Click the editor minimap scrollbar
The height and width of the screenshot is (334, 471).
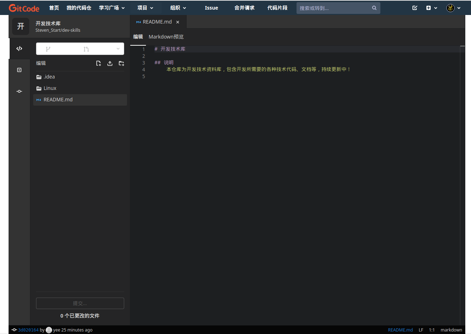tap(462, 185)
